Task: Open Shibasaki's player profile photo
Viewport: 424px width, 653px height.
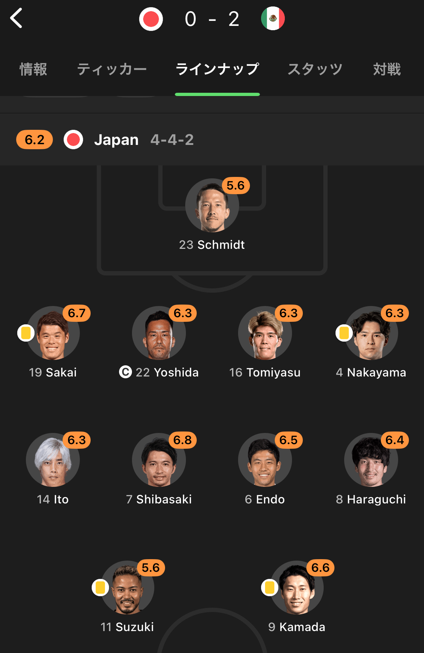Action: (159, 460)
